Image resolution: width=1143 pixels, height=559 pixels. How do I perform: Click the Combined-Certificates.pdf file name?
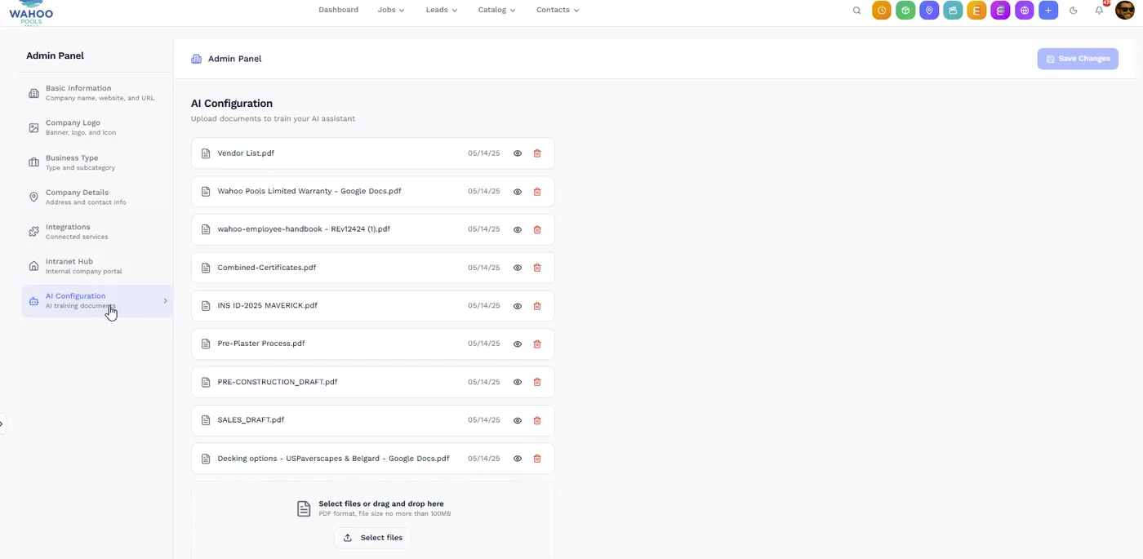pyautogui.click(x=266, y=268)
